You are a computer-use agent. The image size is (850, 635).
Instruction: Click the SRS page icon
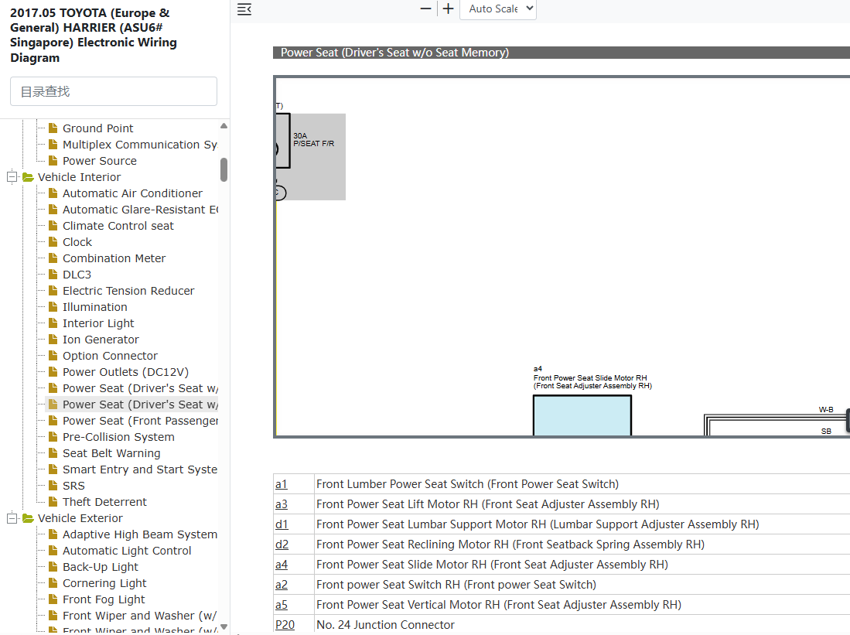53,486
